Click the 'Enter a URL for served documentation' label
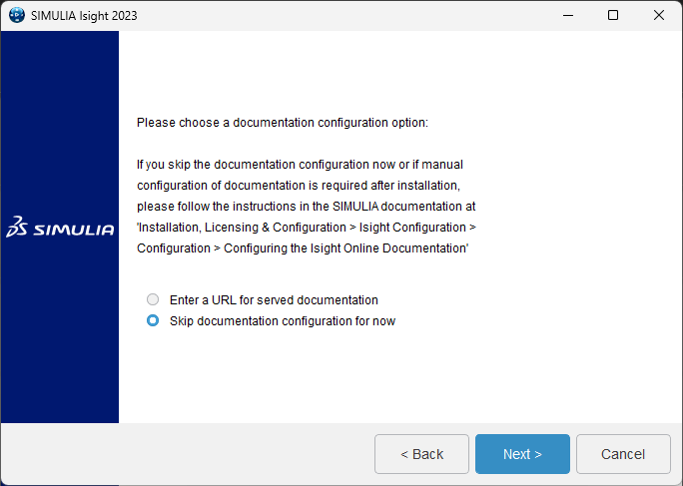 [x=274, y=300]
